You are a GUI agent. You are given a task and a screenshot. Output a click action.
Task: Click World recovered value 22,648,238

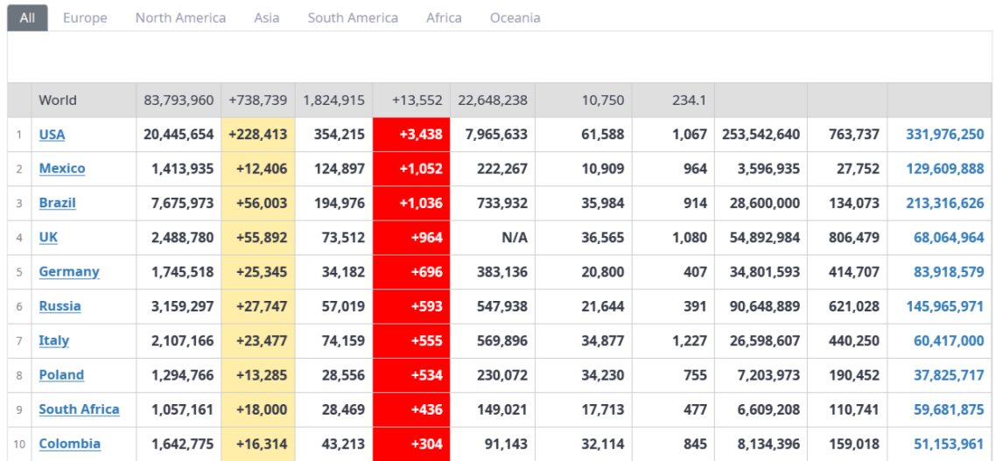point(492,101)
